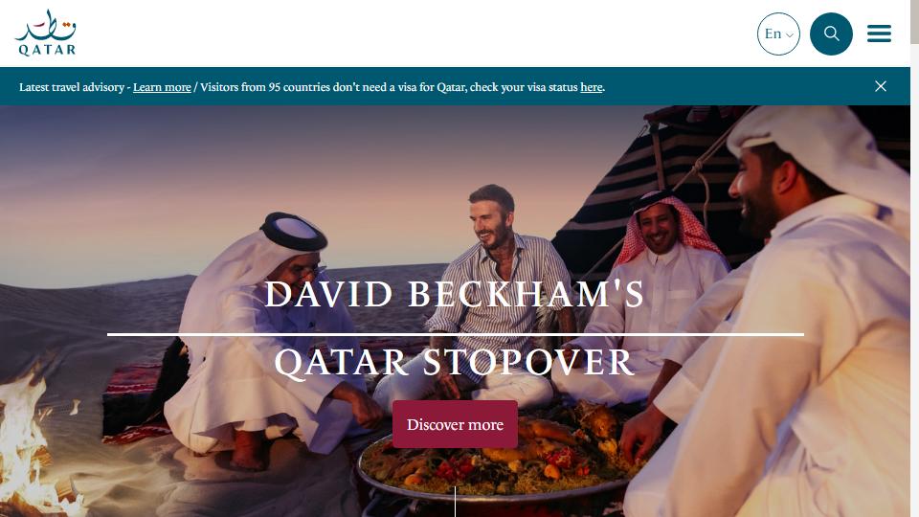Dismiss the travel advisory banner
Screen dimensions: 919x517
coord(881,86)
